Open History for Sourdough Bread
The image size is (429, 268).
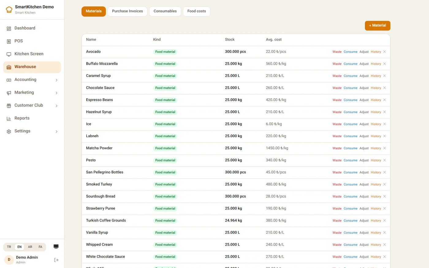376,196
